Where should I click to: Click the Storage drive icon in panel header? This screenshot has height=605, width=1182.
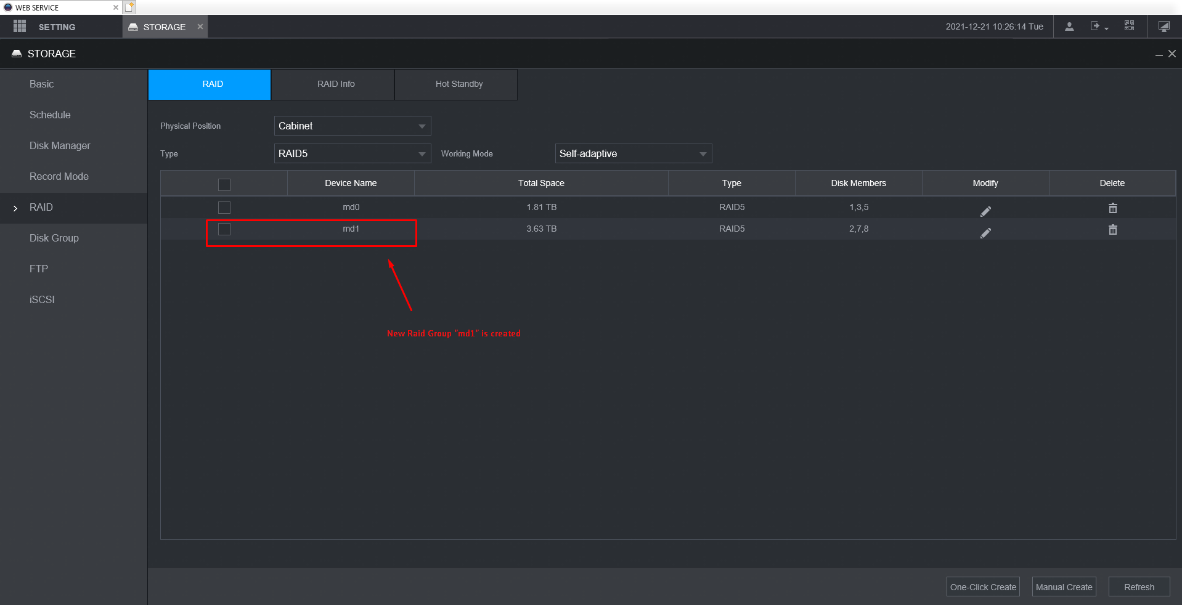tap(17, 54)
